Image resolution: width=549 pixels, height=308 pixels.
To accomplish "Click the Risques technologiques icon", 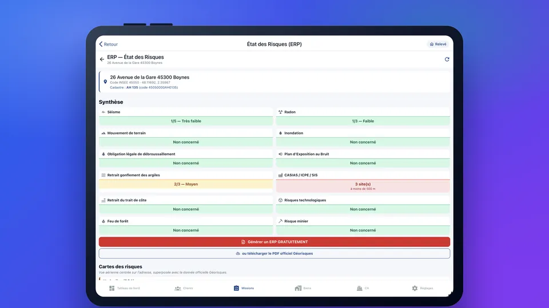I will coord(280,200).
